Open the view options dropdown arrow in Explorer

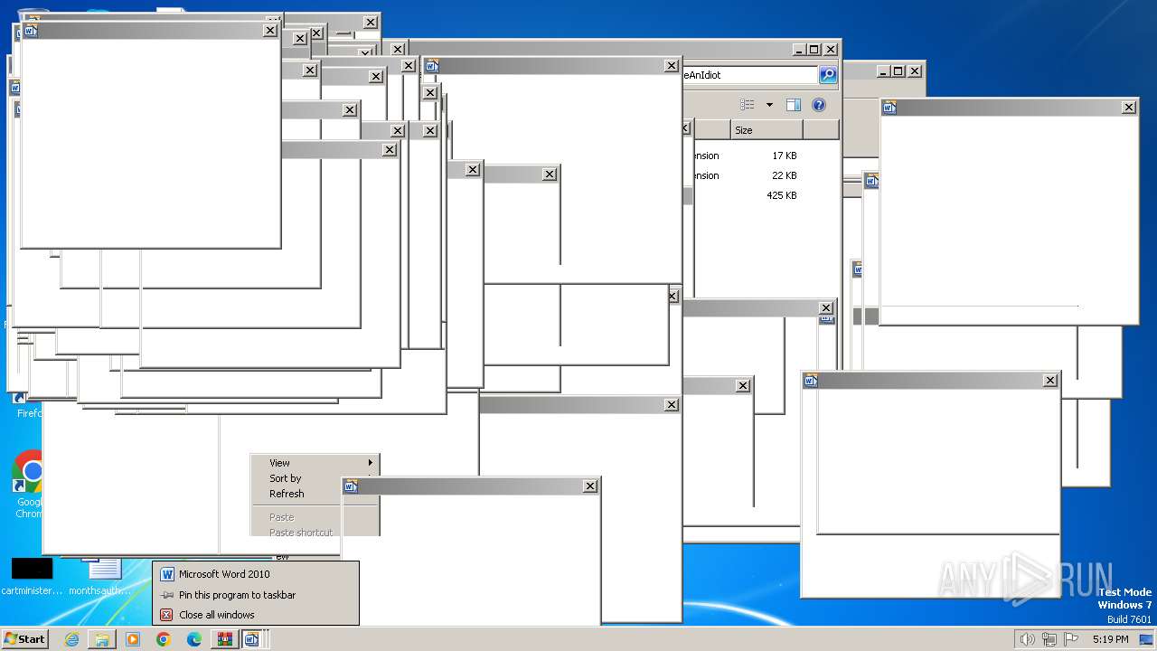click(769, 105)
